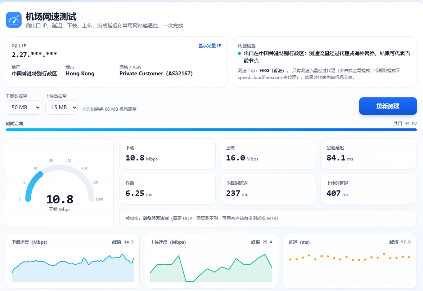This screenshot has height=291, width=423.
Task: Click the Private Customer (AS32167) network value
Action: [156, 74]
